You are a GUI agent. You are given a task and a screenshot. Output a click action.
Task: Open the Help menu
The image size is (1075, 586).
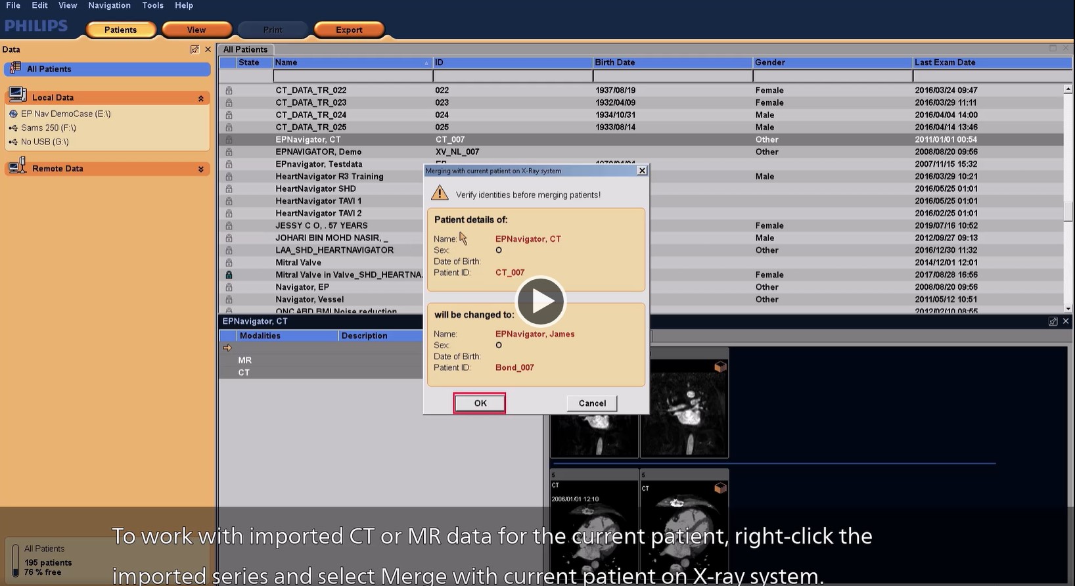(x=184, y=5)
